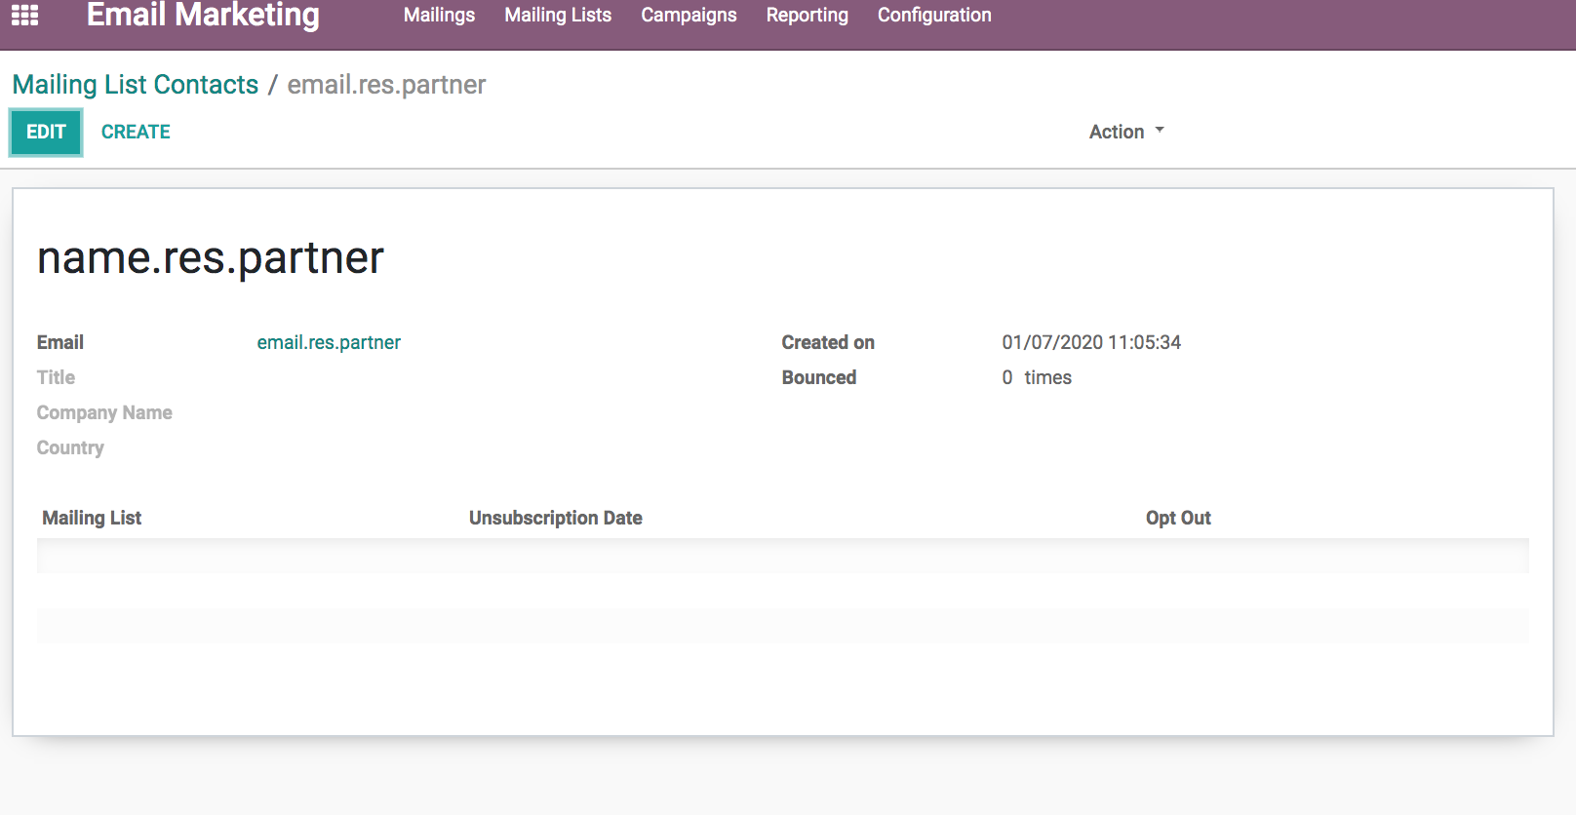Select the created date 01/07/2020 11:05:34
This screenshot has height=815, width=1576.
(1091, 342)
